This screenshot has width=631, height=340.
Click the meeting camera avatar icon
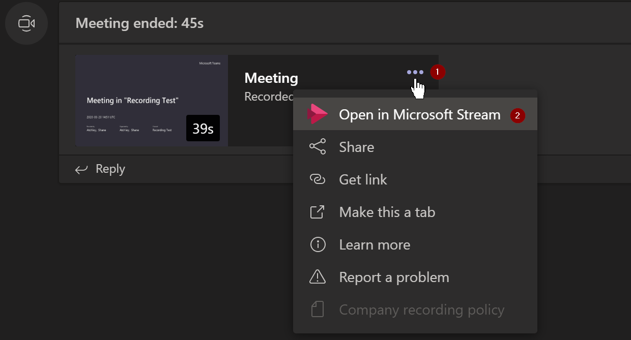26,23
